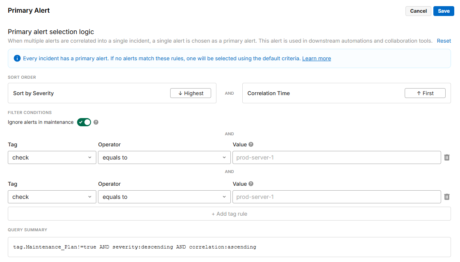Screen dimensions: 460x262
Task: Click the FILTER CONDITIONS section label
Action: [30, 112]
